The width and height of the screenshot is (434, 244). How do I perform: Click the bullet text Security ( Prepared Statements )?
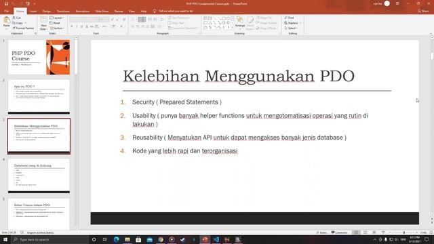tap(177, 102)
